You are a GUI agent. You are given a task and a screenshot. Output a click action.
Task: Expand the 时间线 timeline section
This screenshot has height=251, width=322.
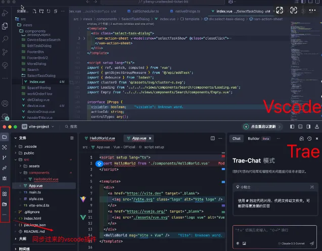point(15,249)
